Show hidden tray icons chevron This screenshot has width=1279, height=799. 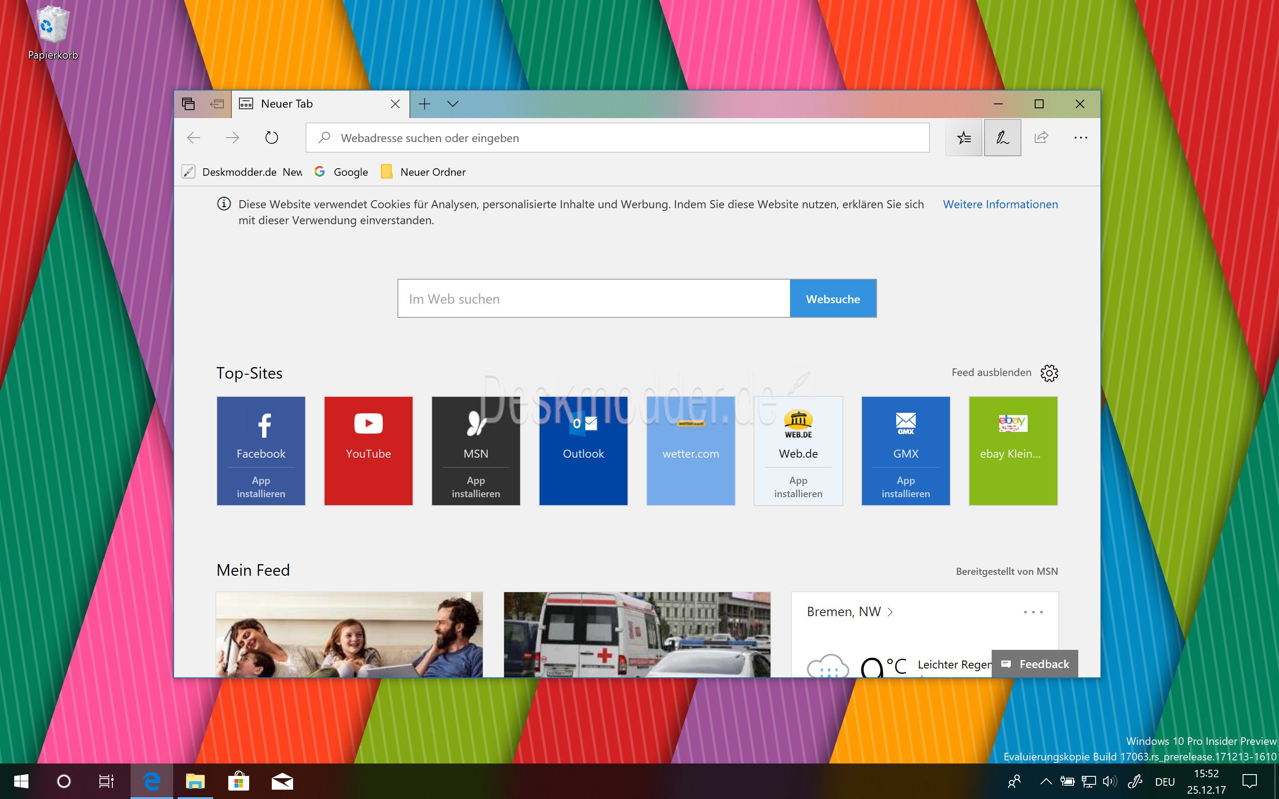pyautogui.click(x=1045, y=781)
